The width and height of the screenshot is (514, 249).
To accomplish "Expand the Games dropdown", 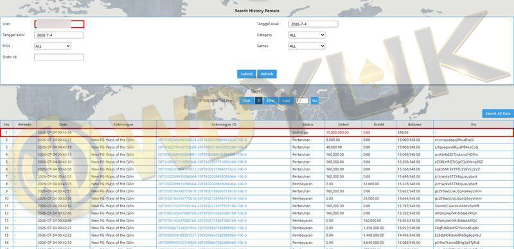I will 307,46.
